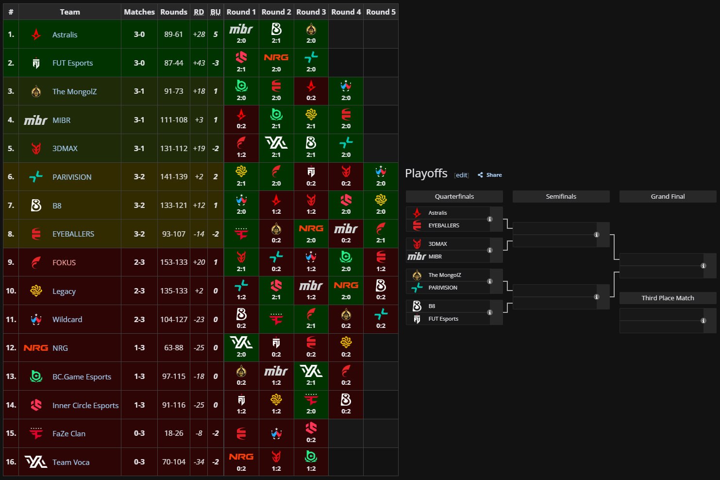Click The MongolZ logo in the standings Team column

point(36,91)
